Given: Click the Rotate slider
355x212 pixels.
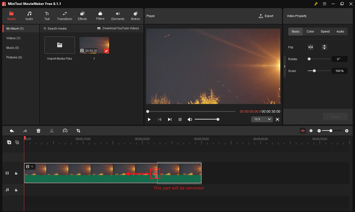Looking at the screenshot, I should (x=319, y=59).
